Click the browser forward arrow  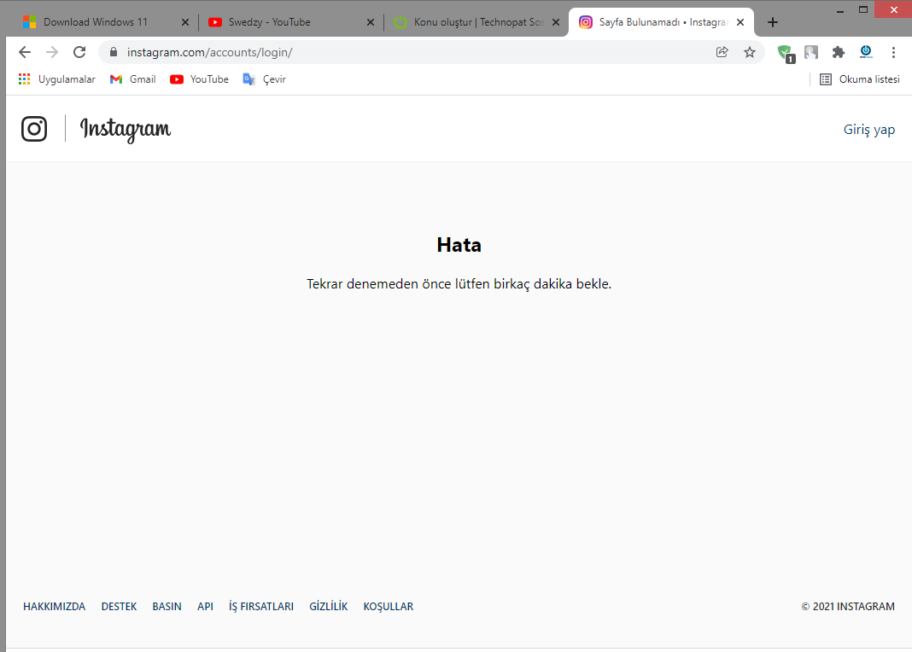52,52
